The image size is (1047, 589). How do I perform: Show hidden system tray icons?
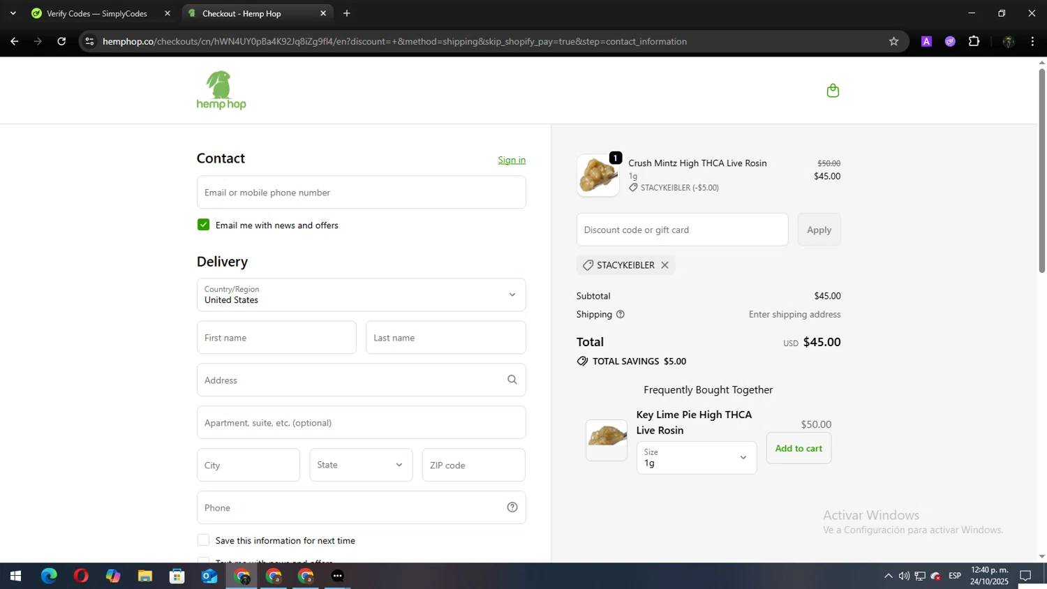click(x=888, y=576)
